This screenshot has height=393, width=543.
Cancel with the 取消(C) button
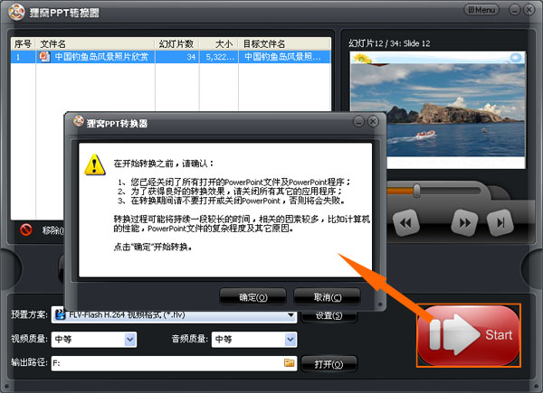coord(328,297)
